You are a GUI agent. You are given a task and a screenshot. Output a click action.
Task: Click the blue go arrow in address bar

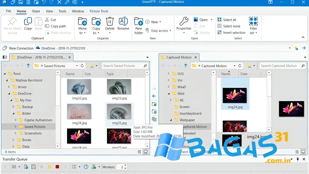click(304, 48)
